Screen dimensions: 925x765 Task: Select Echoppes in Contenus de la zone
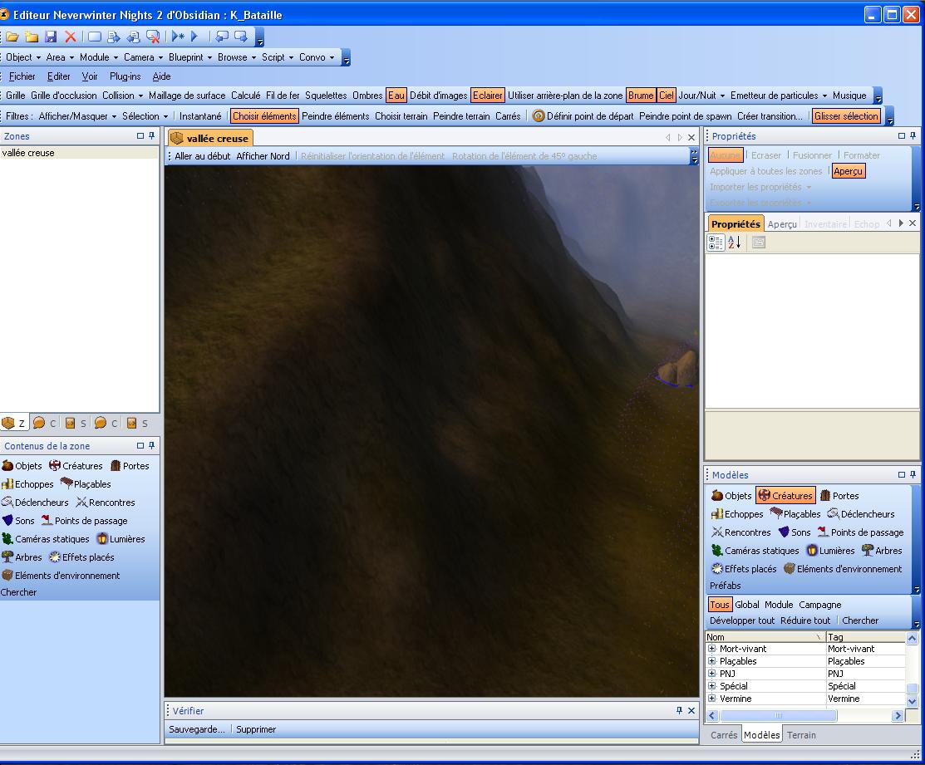click(x=27, y=484)
